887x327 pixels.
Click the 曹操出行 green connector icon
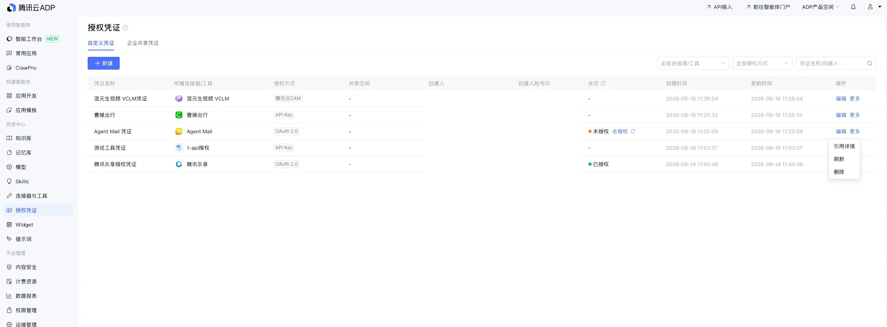tap(179, 115)
